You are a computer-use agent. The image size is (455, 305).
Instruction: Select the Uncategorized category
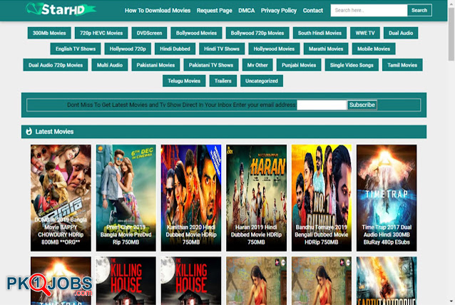coord(262,81)
